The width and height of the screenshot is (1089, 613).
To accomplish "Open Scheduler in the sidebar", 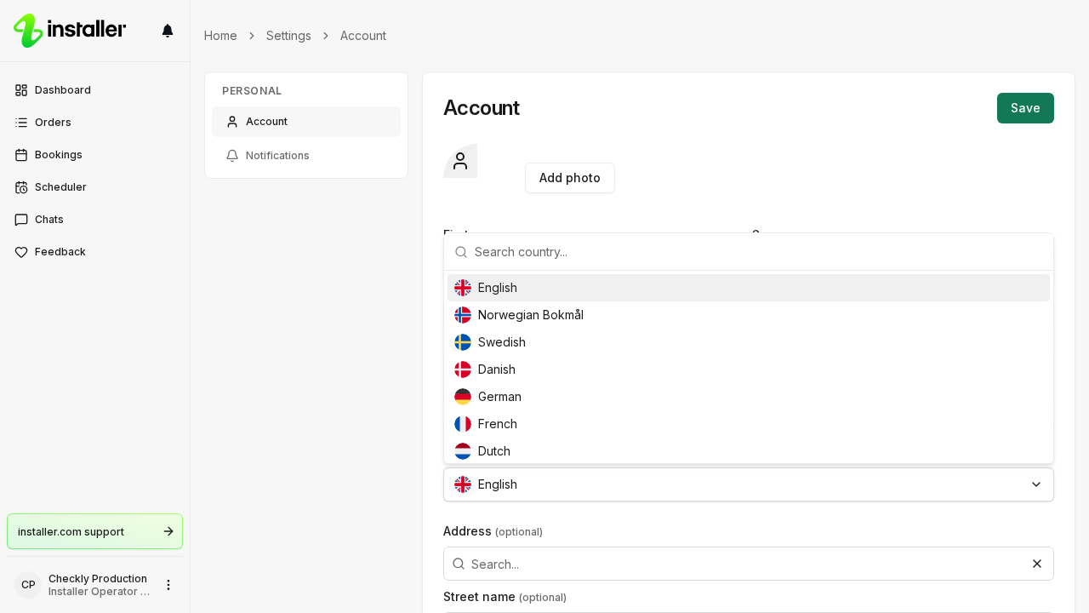I will coord(94,187).
